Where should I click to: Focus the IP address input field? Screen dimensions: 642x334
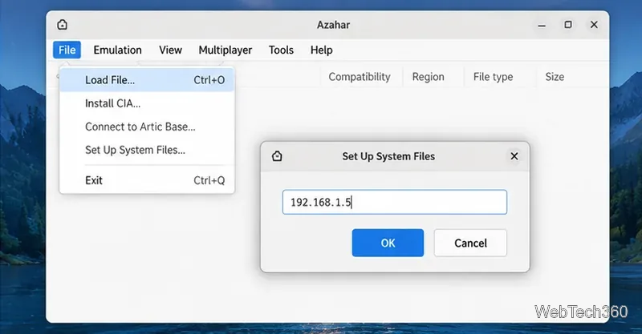coord(395,202)
